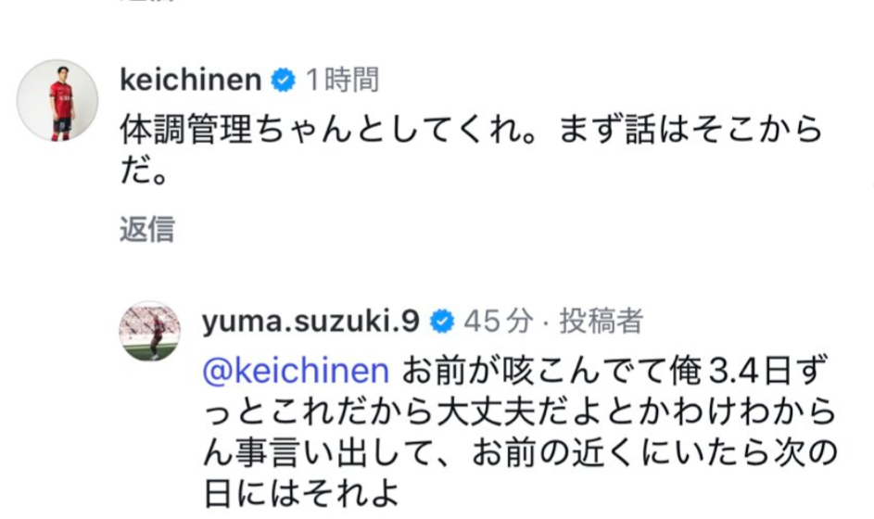Screen dimensions: 874x519
Task: Click the lone だ。 line of keichinen's comment
Action: [x=144, y=172]
